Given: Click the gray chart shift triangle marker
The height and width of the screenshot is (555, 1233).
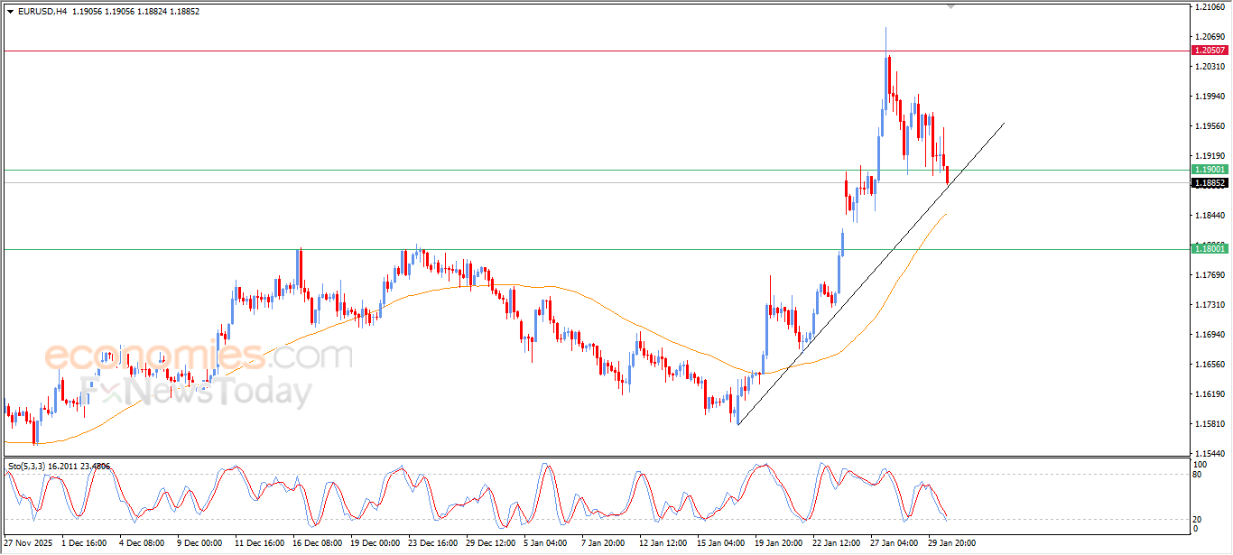Looking at the screenshot, I should pos(950,6).
